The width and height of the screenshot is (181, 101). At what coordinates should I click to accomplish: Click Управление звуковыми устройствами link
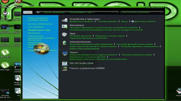[89, 38]
